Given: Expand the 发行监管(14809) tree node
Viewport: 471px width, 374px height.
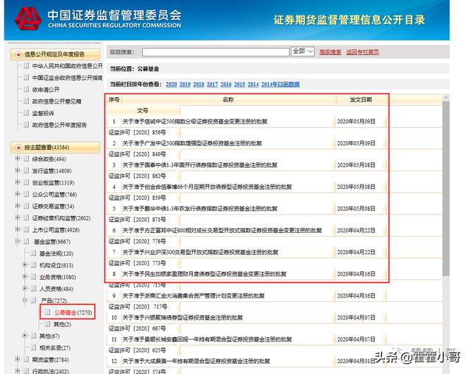Looking at the screenshot, I should pos(18,170).
